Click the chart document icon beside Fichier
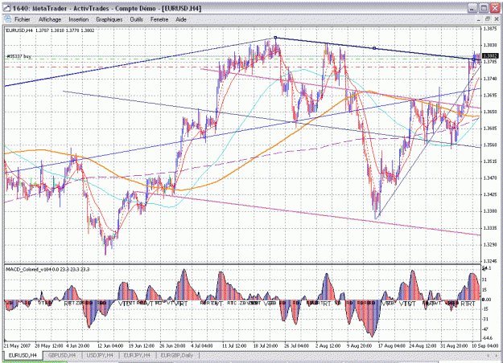The image size is (503, 363). pos(8,19)
